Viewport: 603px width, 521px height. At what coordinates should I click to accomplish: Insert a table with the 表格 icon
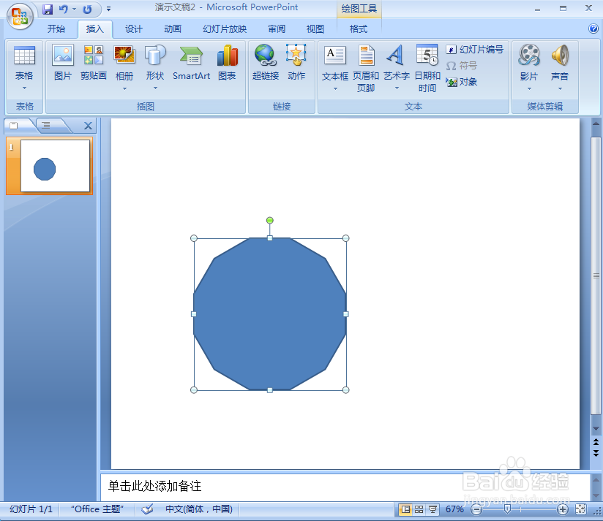click(x=24, y=56)
